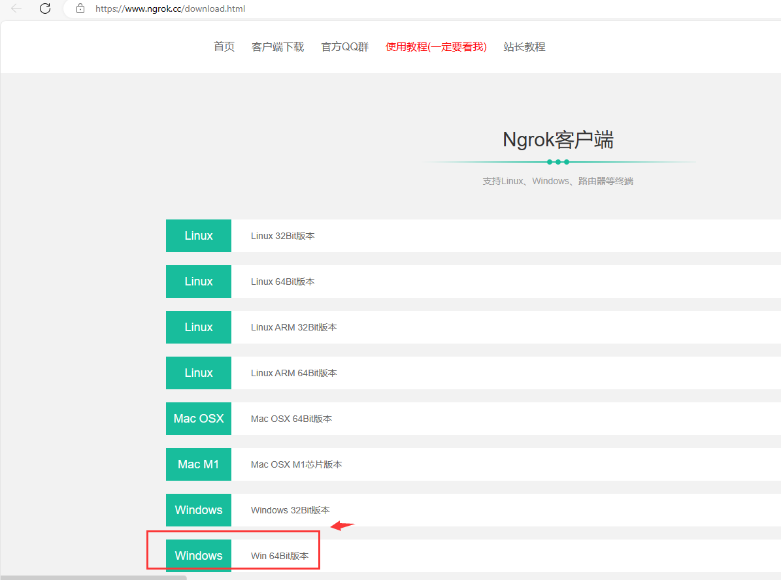Select the Mac OSX 64Bit版本 download text

[x=291, y=419]
